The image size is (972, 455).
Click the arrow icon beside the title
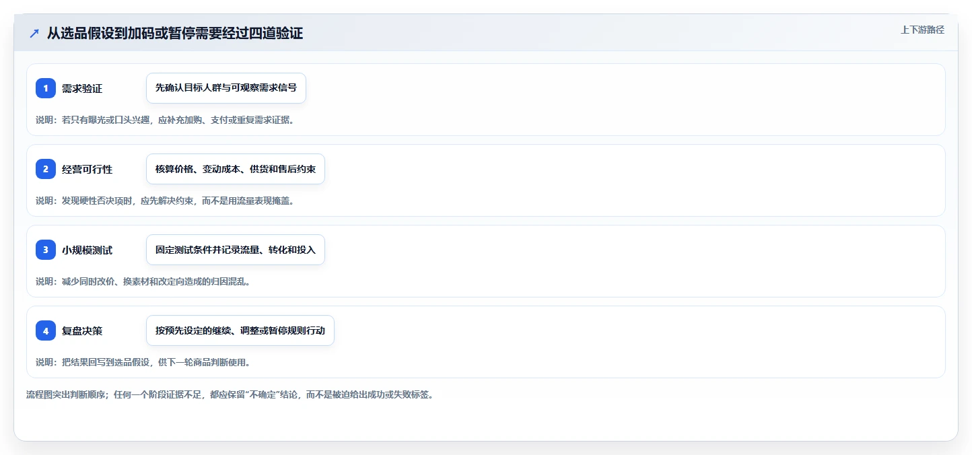coord(34,33)
